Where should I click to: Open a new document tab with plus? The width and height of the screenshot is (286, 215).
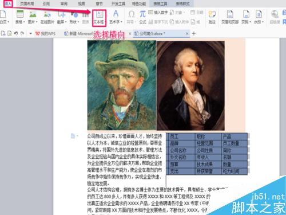click(194, 34)
